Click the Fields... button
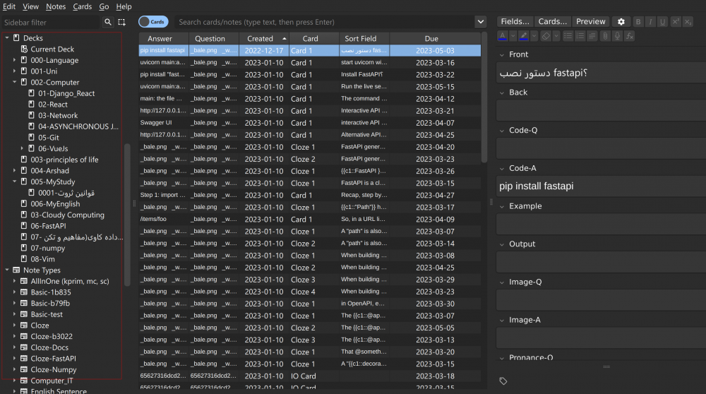 click(515, 22)
